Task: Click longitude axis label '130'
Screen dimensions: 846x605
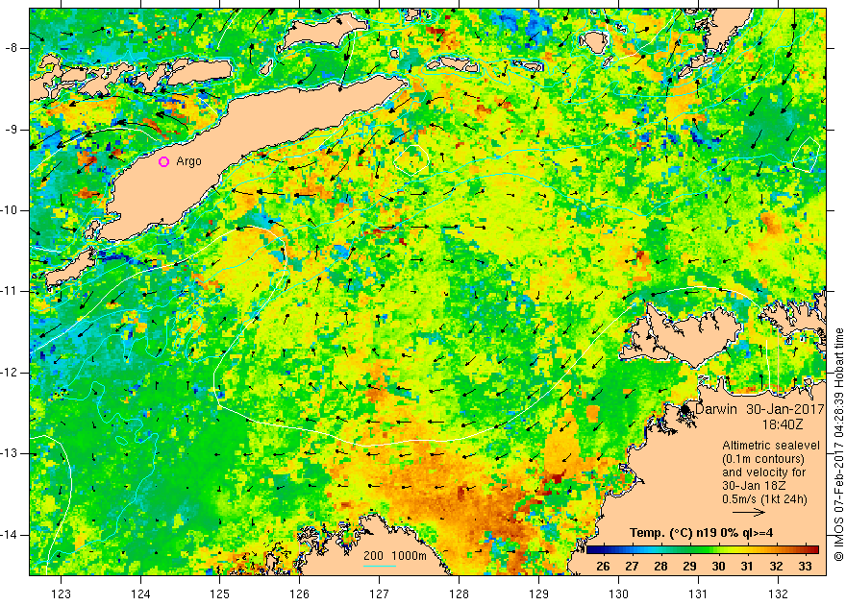Action: 618,593
